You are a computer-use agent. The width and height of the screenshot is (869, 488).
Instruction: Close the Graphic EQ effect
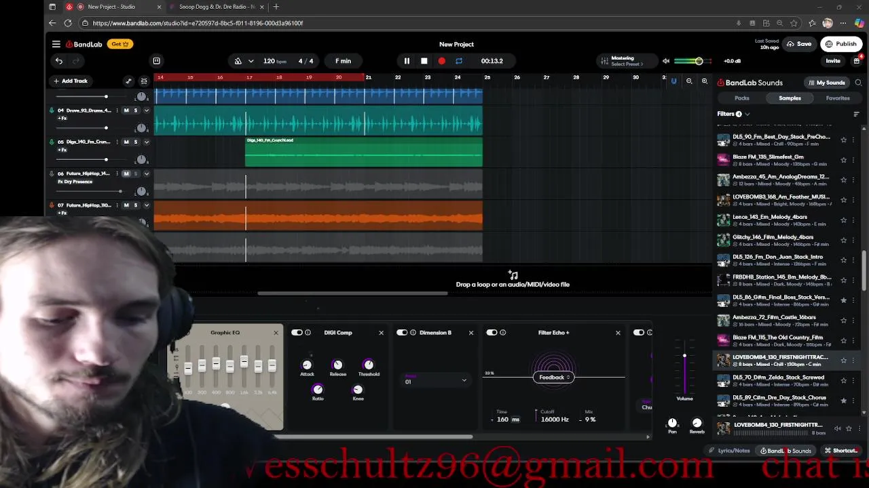276,333
